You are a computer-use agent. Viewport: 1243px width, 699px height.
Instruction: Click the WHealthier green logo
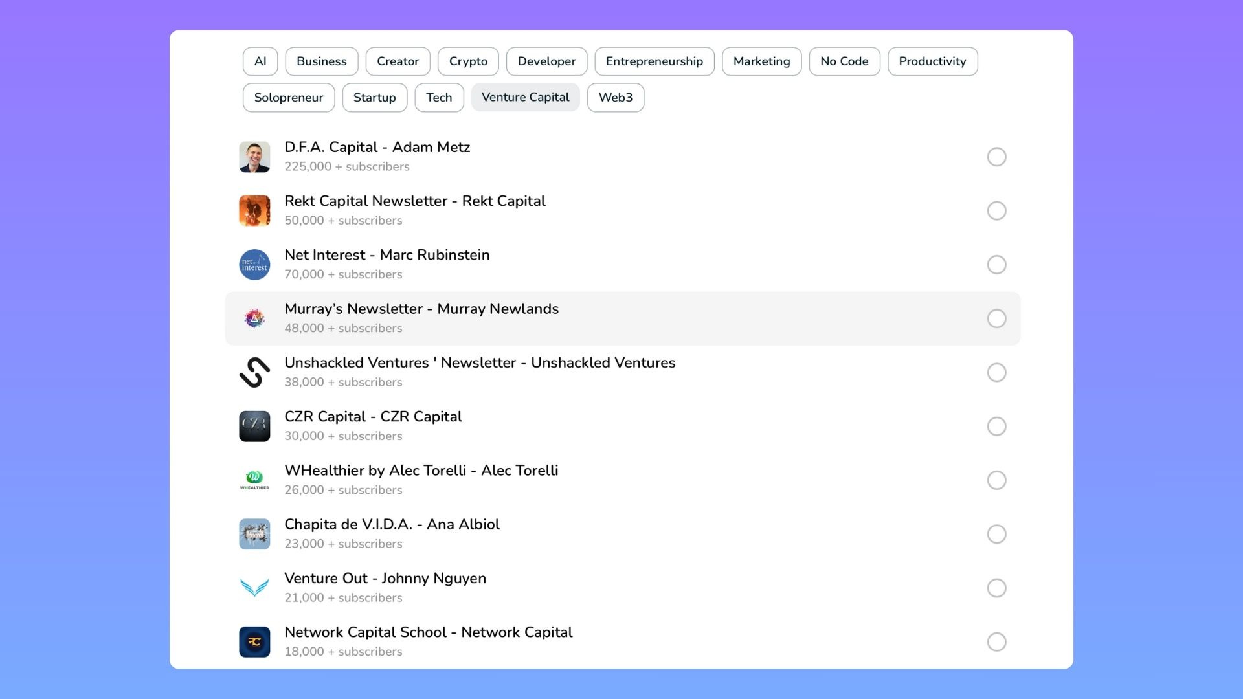coord(254,480)
